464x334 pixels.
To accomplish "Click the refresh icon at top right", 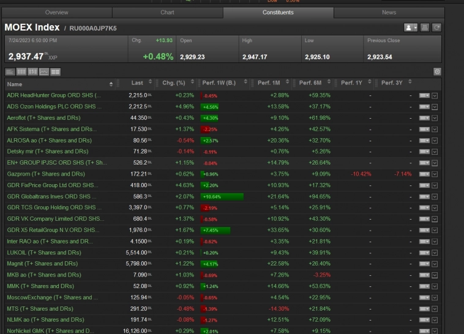I will [x=436, y=28].
